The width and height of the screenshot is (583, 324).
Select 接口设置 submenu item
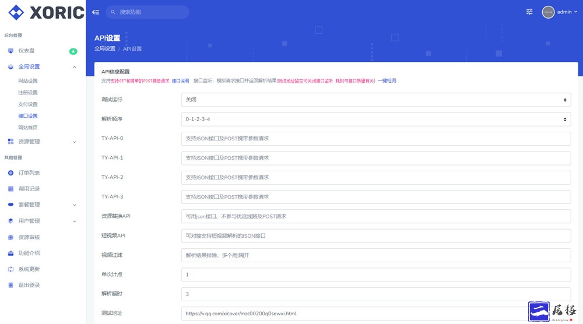28,116
